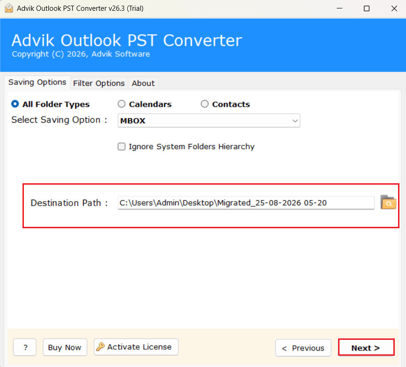Maximize the Advik converter window
The width and height of the screenshot is (406, 367).
367,8
